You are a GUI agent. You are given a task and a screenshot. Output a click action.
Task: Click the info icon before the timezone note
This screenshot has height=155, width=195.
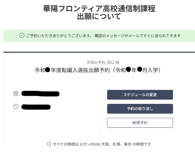pos(49,144)
